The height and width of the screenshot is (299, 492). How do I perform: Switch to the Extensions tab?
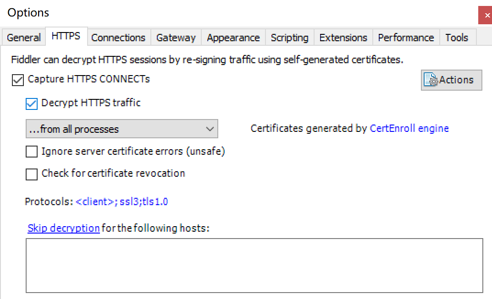coord(343,38)
